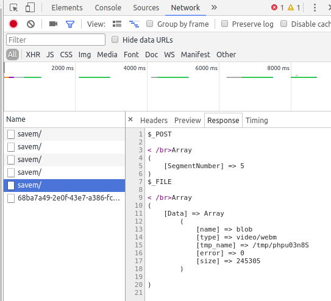331x301 pixels.
Task: Click the capture screenshots camera icon
Action: click(x=53, y=24)
